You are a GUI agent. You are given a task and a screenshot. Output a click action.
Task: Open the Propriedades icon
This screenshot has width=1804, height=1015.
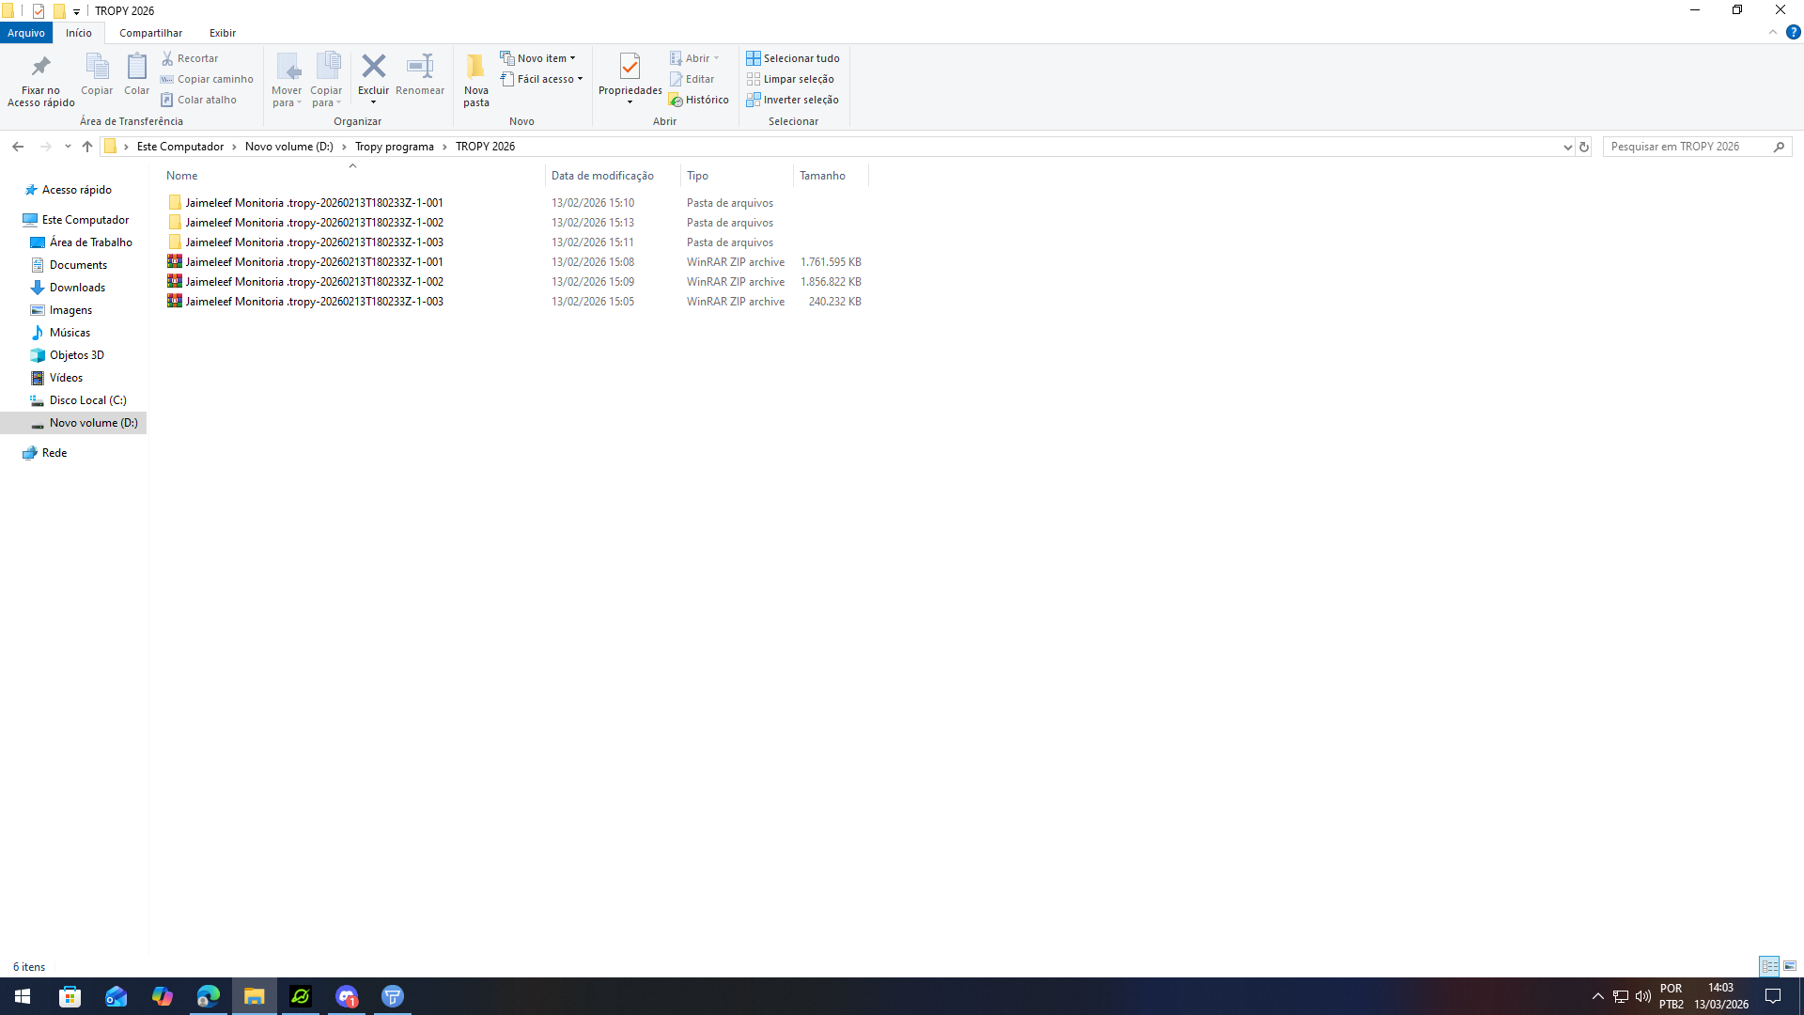coord(630,67)
